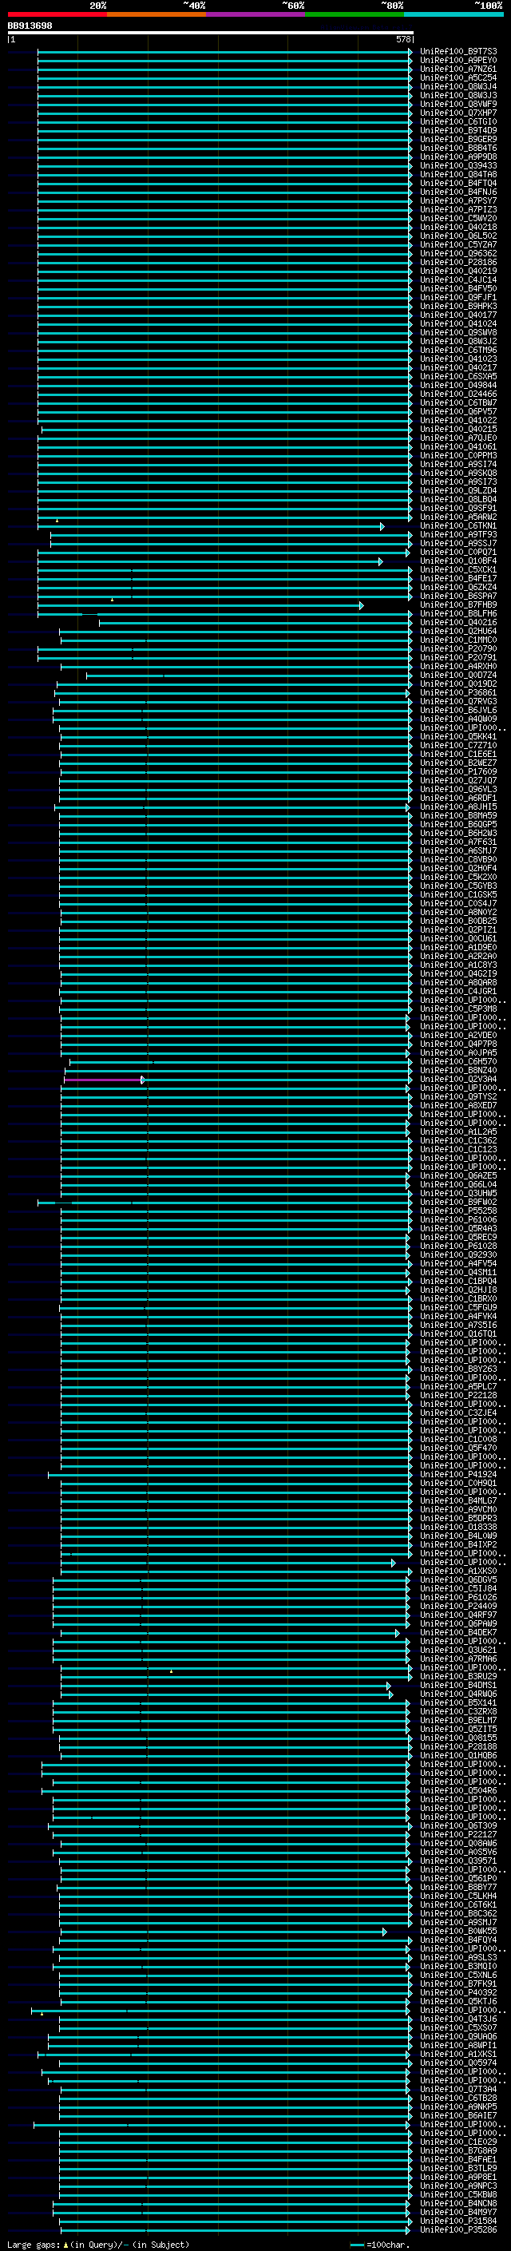Open hit UniRef100_B9T7S3
Viewport: 511px width, 2251px height.
tap(458, 52)
